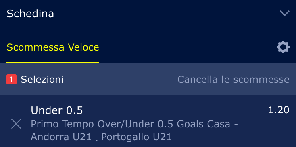Tap the X icon next to Under 0.5
Viewport: 296px width, 147px height.
tap(16, 124)
